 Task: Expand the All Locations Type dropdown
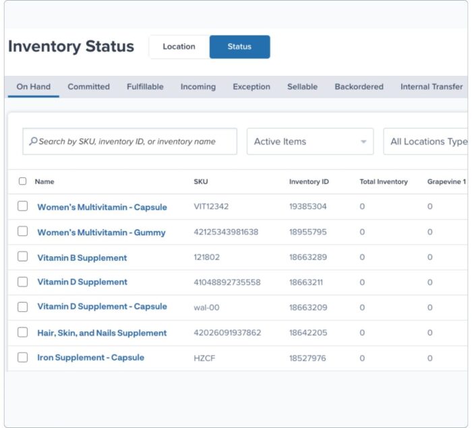pos(426,142)
